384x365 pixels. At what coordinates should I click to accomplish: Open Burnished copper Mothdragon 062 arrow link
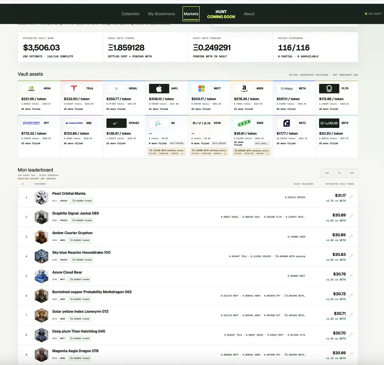[x=351, y=295]
